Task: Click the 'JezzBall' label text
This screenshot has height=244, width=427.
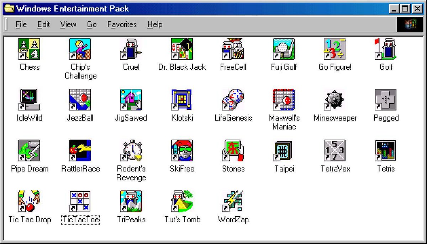Action: pos(80,118)
